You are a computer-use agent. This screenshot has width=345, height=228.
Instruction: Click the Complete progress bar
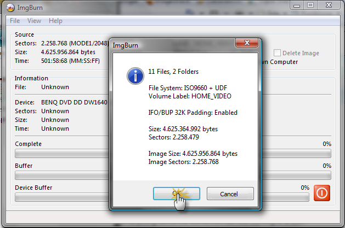[173, 154]
